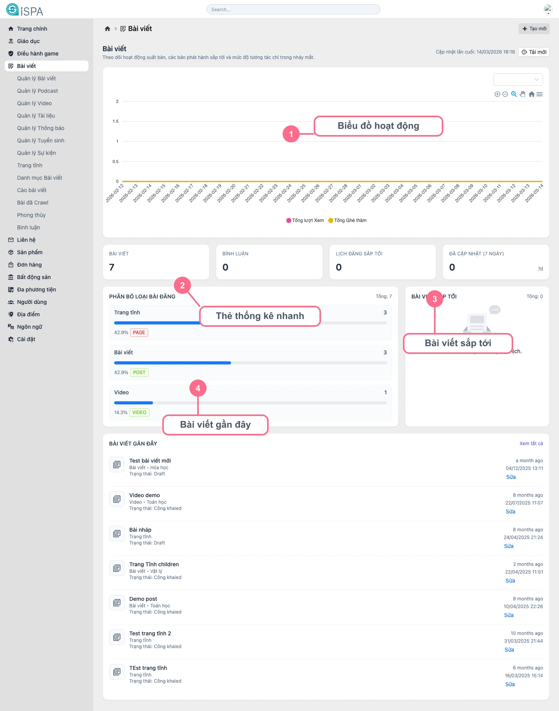Open the Xem tất cả link
This screenshot has height=711, width=559.
click(x=531, y=444)
